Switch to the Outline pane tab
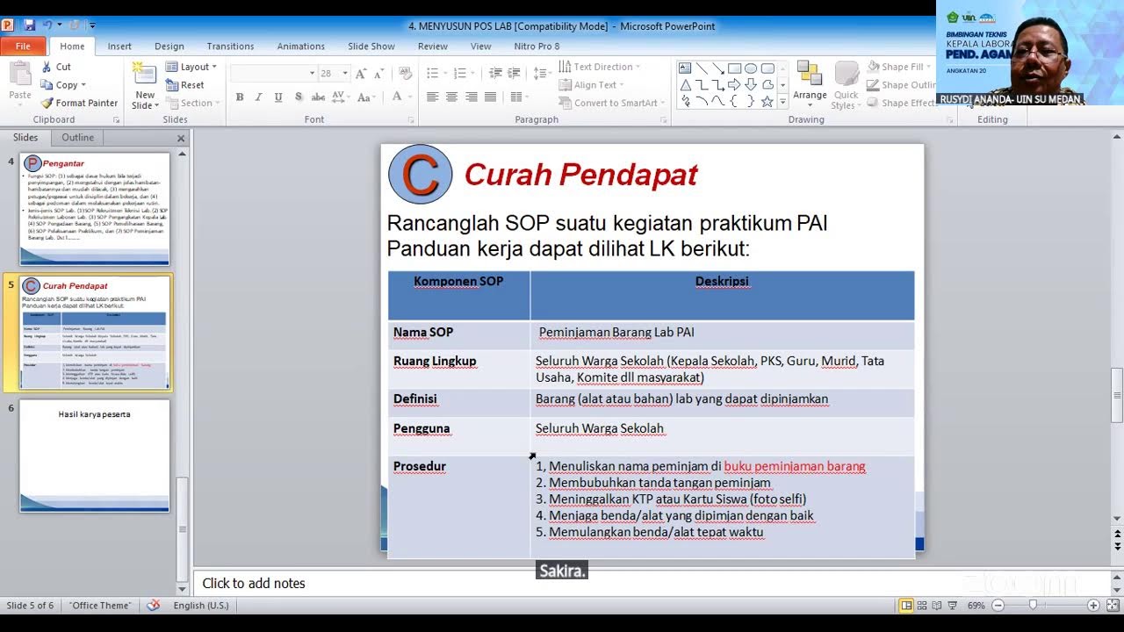 pyautogui.click(x=77, y=138)
